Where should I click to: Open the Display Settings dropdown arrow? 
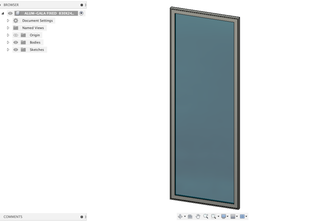pos(228,216)
